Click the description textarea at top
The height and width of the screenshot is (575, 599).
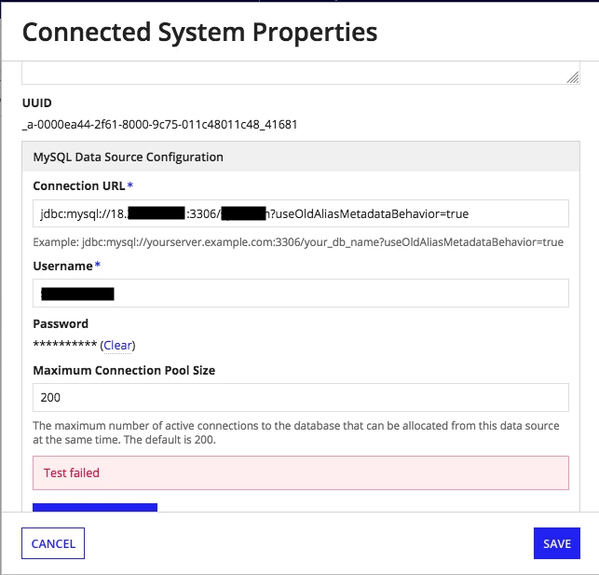click(x=301, y=73)
